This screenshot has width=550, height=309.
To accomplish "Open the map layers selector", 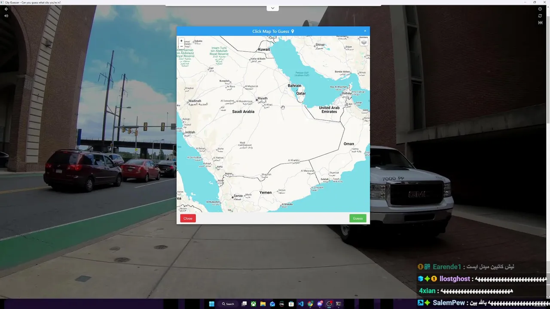I will (364, 42).
